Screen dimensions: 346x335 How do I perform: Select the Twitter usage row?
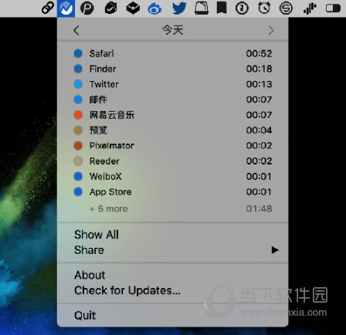point(173,84)
